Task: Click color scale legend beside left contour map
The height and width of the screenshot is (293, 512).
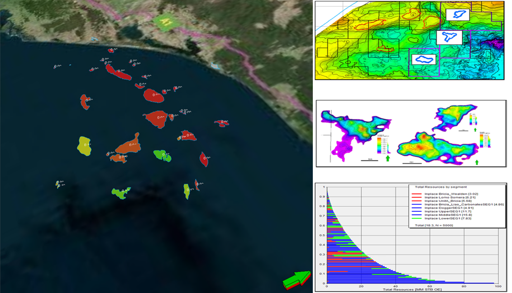Action: pos(380,145)
